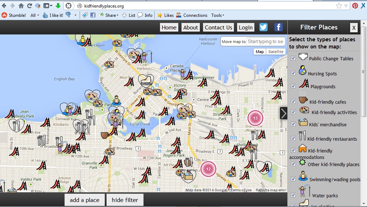Toggle the Playgrounds filter checkbox

[293, 86]
